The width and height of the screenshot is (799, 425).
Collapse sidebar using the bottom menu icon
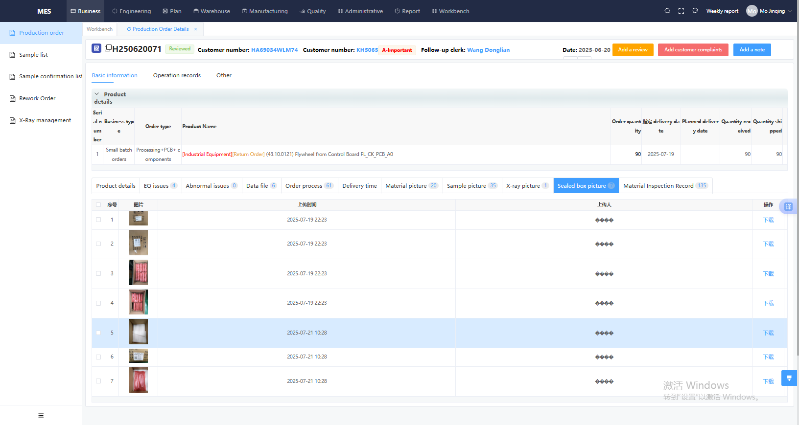pyautogui.click(x=41, y=415)
